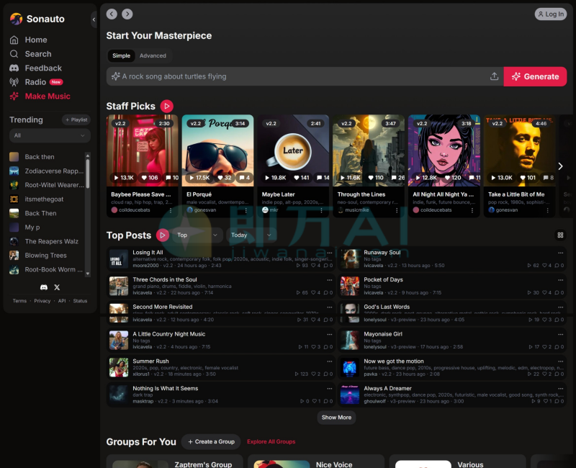This screenshot has width=576, height=468.
Task: Select the Simple mode tab
Action: [x=121, y=55]
